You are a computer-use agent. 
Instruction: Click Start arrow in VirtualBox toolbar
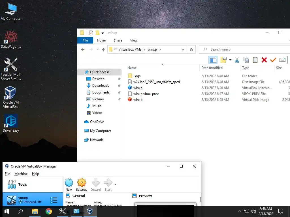coord(108,185)
